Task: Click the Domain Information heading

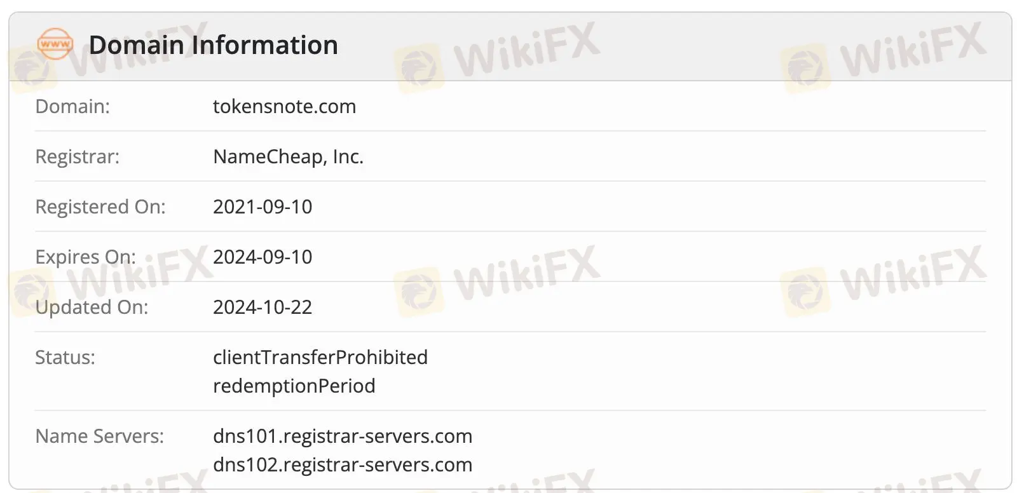Action: click(214, 45)
